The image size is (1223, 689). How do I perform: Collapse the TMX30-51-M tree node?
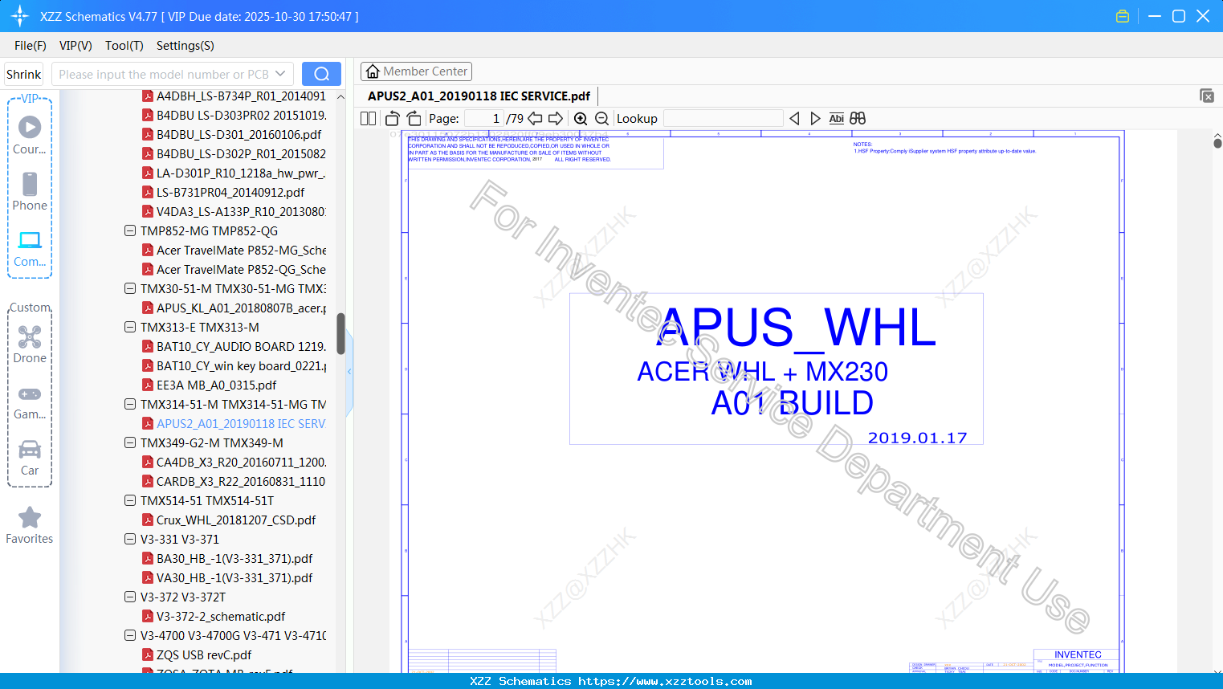click(130, 289)
